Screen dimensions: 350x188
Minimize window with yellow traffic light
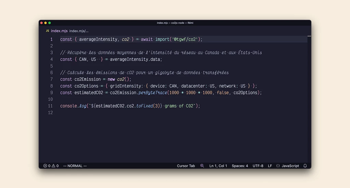tap(46, 23)
